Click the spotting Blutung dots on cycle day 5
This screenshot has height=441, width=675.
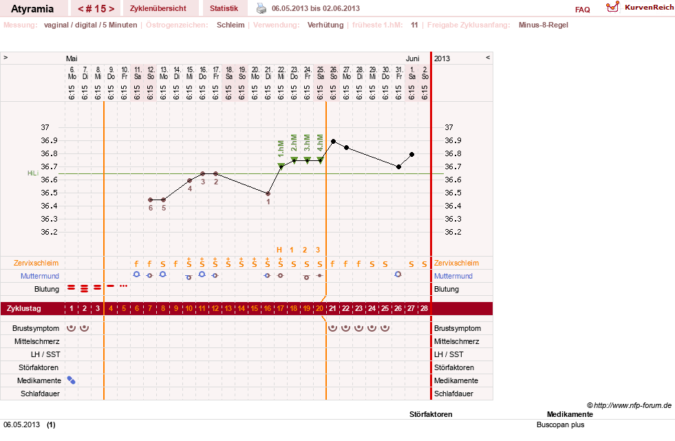[x=124, y=286]
